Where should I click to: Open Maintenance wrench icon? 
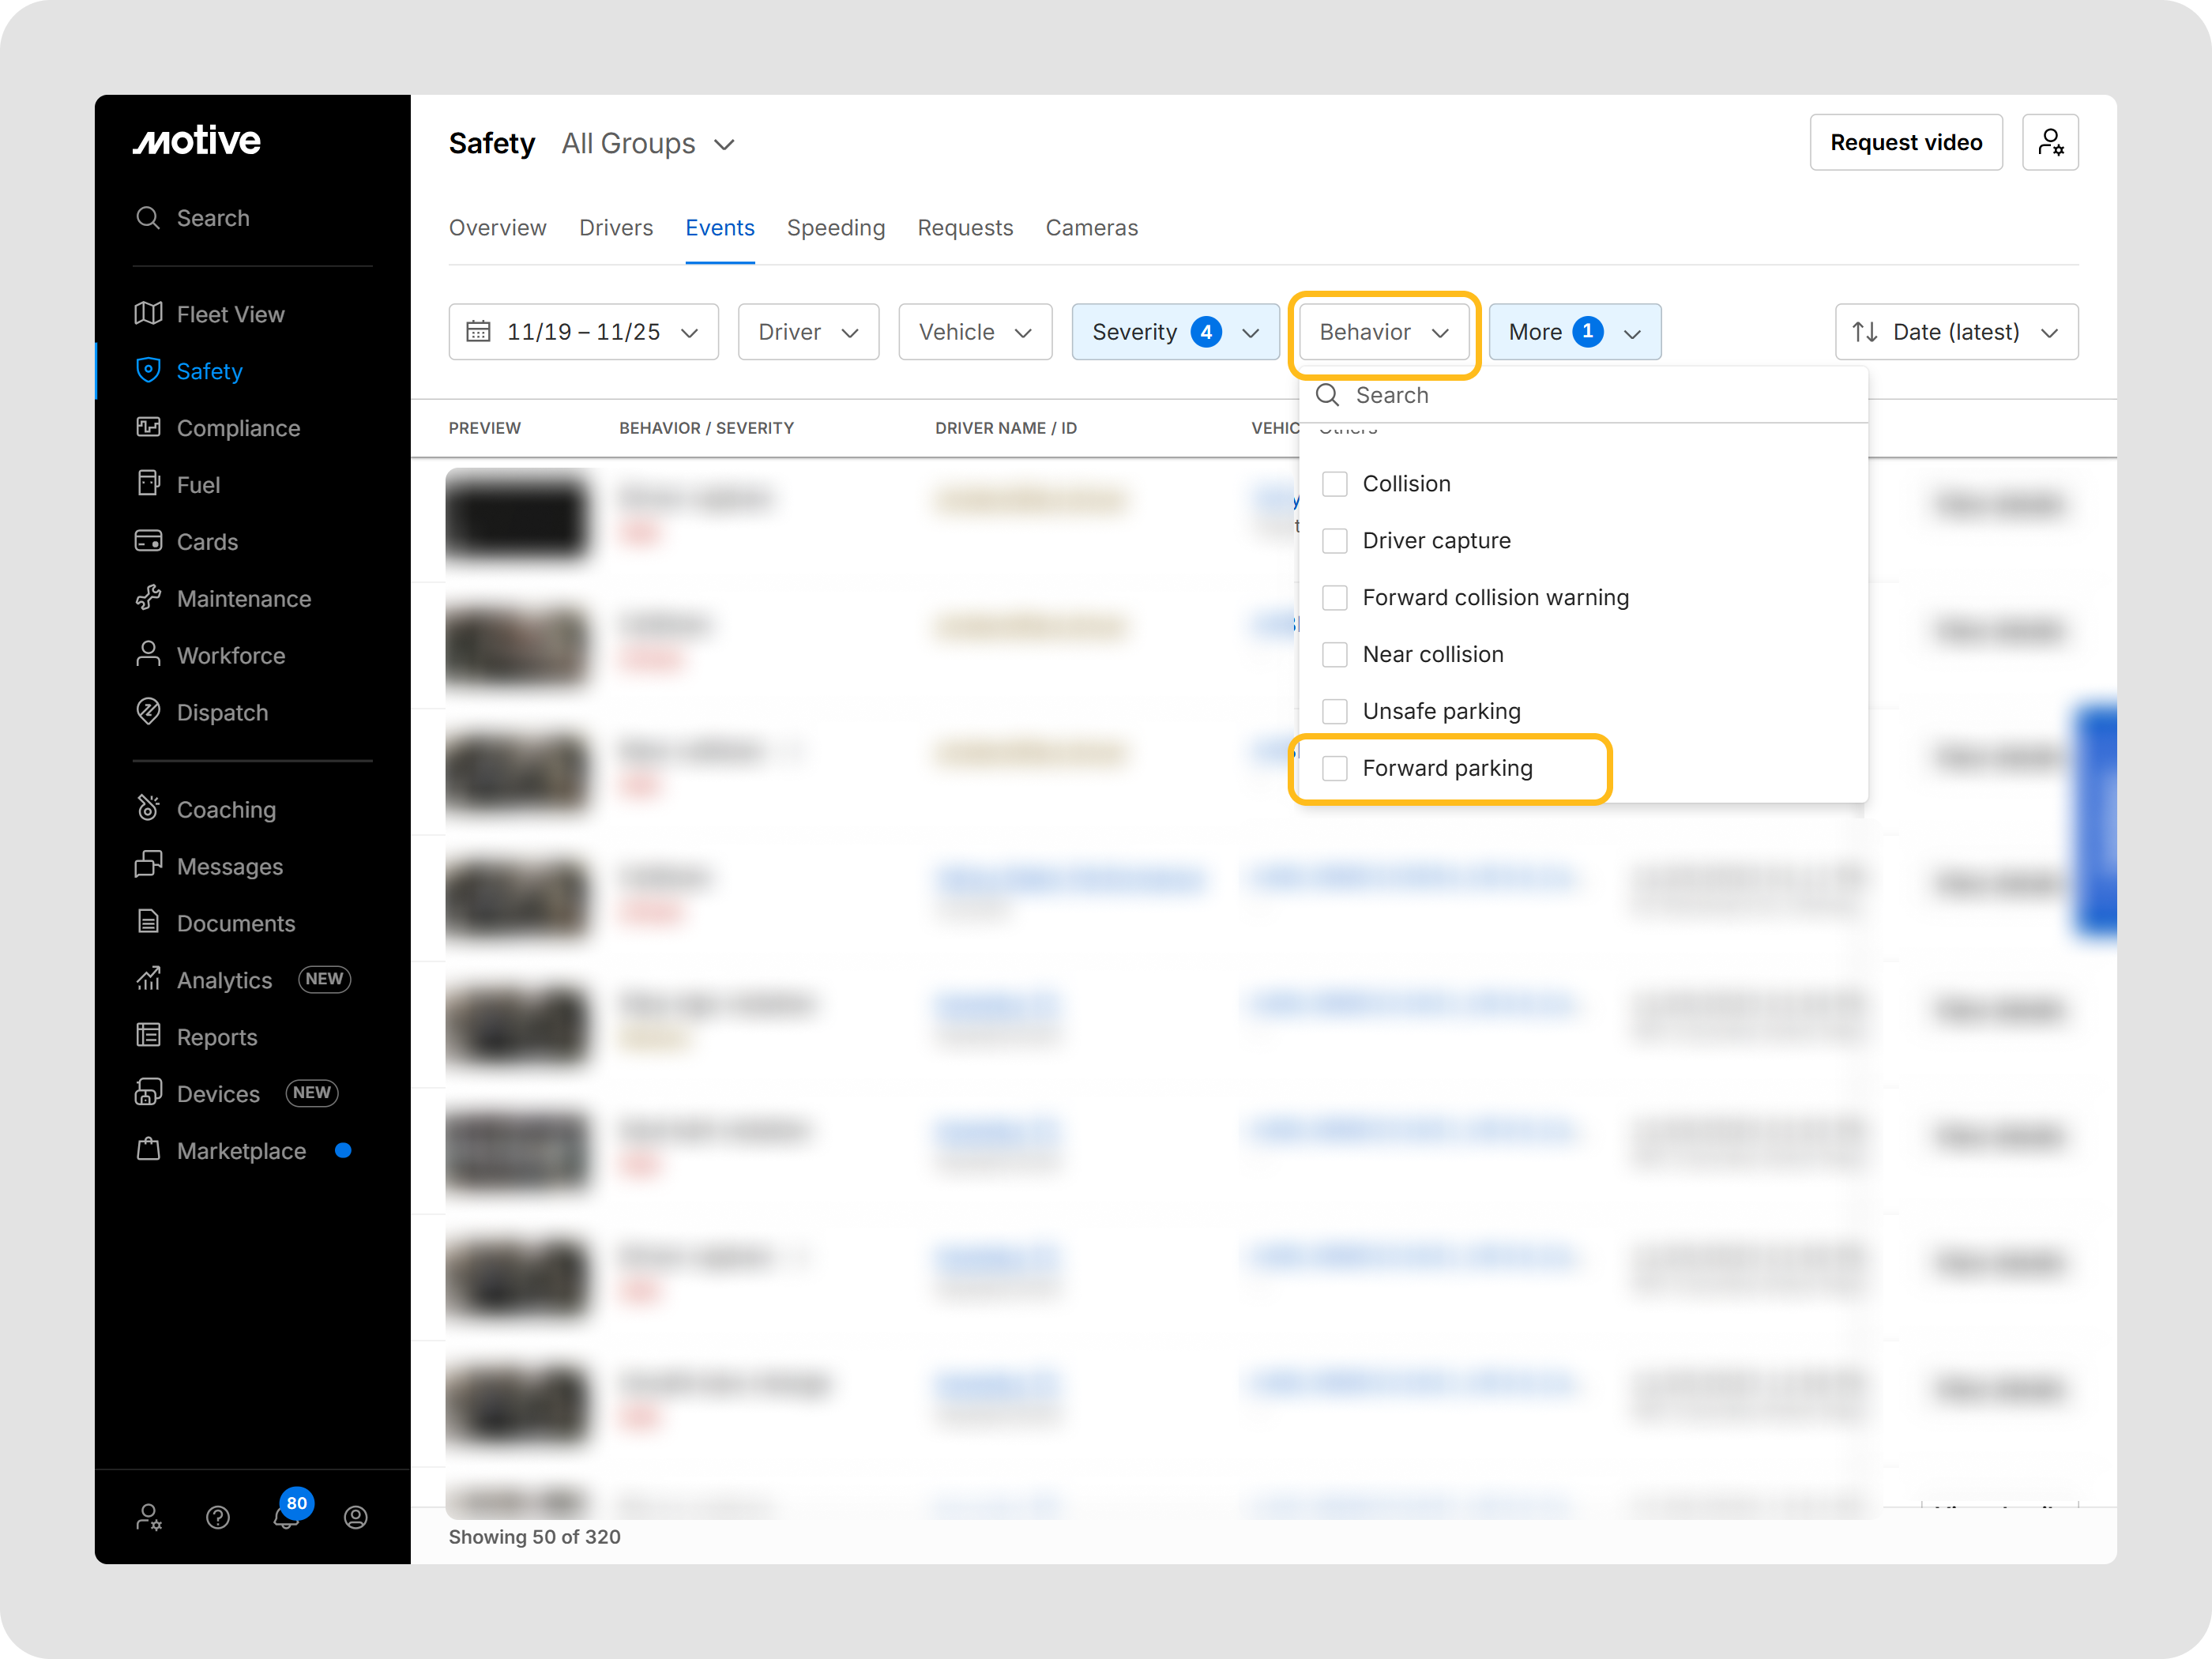click(148, 598)
